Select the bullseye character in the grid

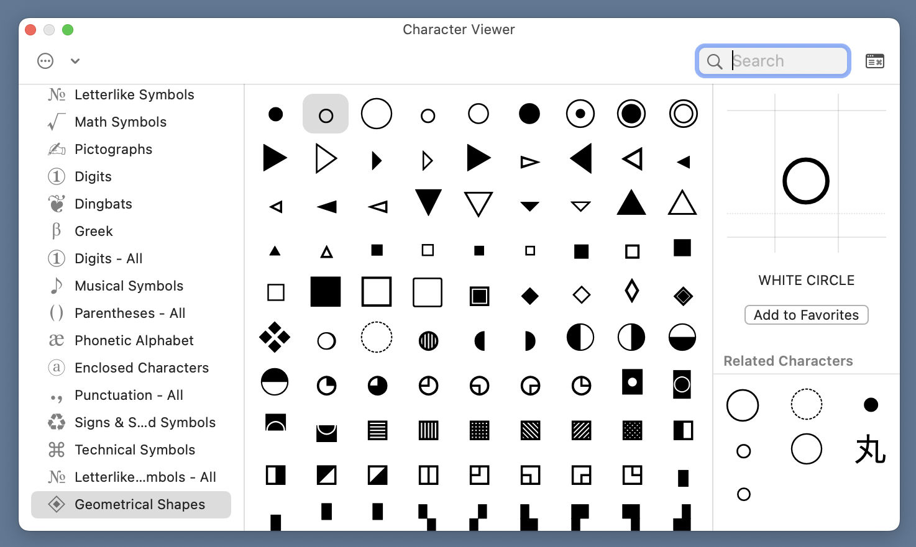tap(682, 114)
